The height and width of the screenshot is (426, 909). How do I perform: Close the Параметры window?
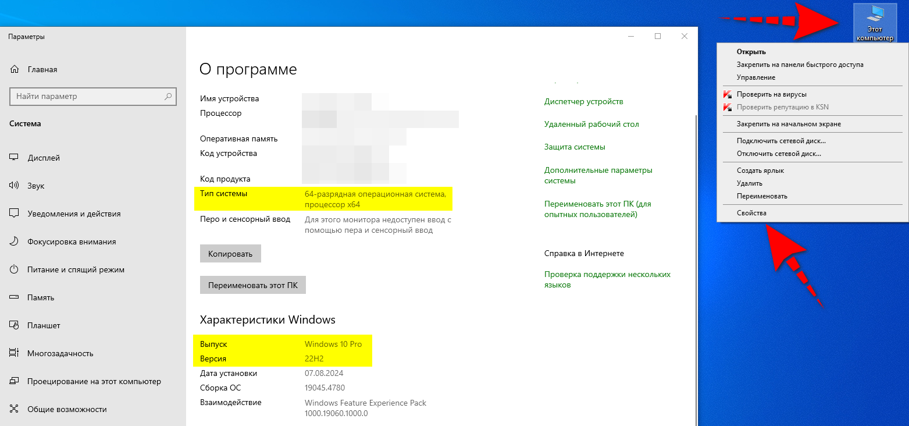coord(685,36)
